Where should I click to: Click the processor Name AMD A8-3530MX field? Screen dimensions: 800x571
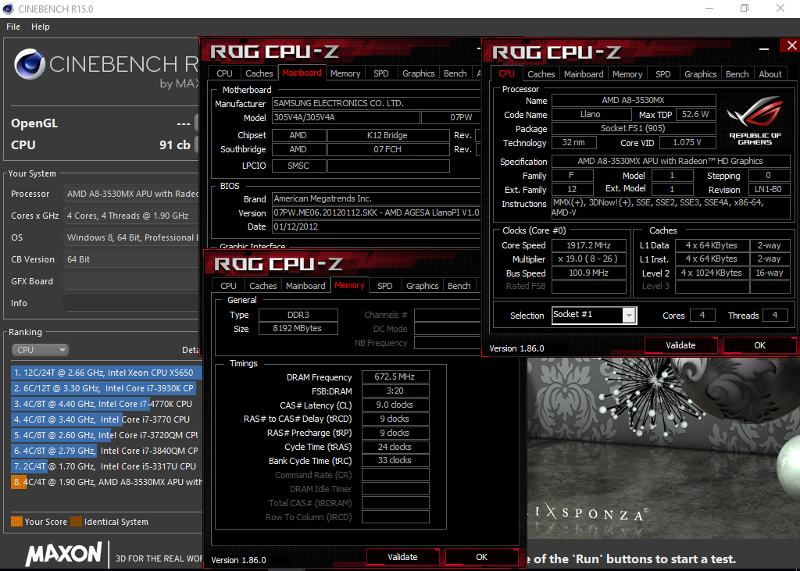[x=634, y=101]
